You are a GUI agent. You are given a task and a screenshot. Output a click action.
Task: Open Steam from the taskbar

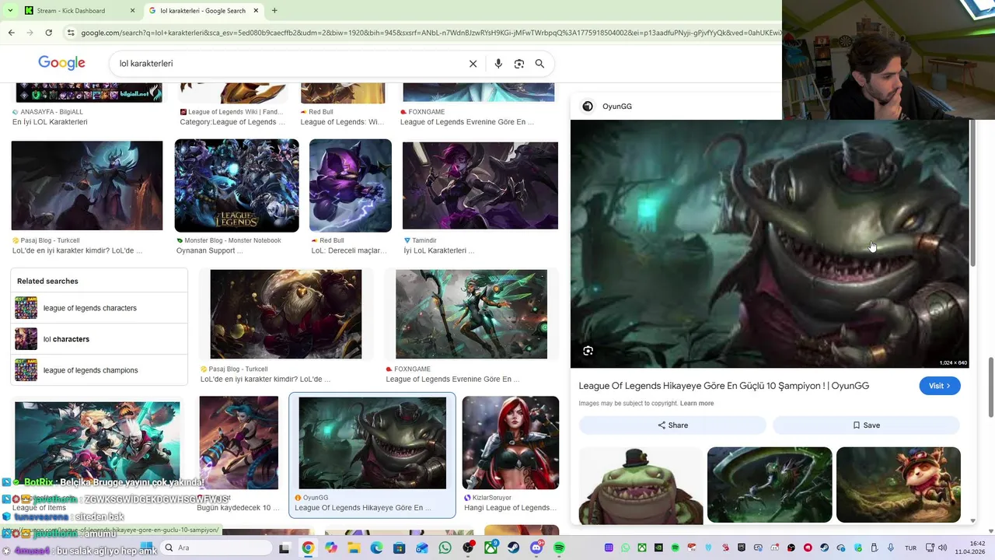[513, 548]
